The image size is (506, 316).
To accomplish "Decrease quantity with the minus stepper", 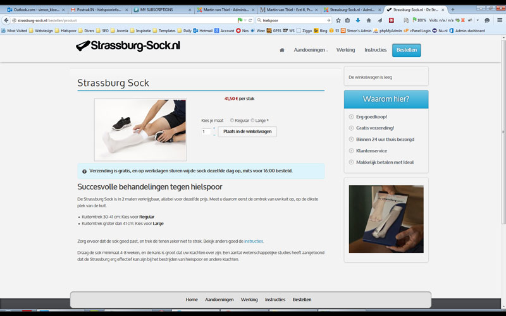I will tap(214, 135).
